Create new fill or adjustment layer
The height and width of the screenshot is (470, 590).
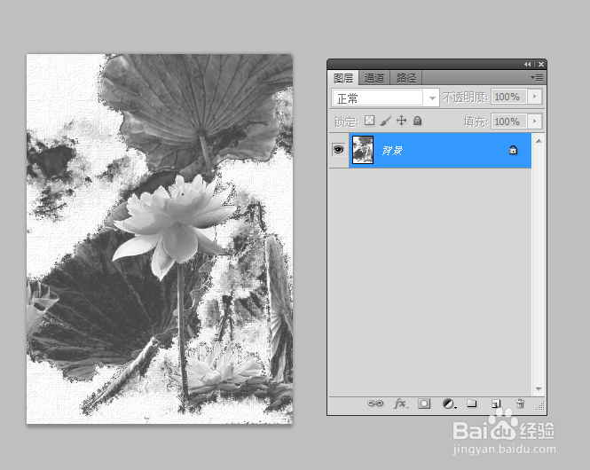click(449, 403)
